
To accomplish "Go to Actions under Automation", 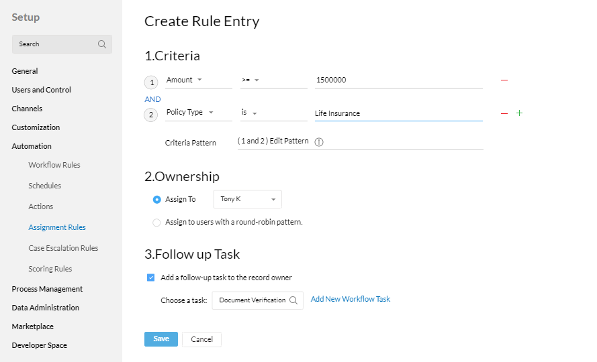I will (41, 206).
